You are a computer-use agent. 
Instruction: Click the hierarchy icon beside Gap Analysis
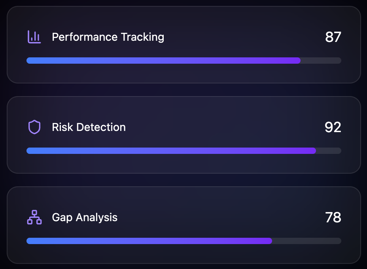[34, 217]
